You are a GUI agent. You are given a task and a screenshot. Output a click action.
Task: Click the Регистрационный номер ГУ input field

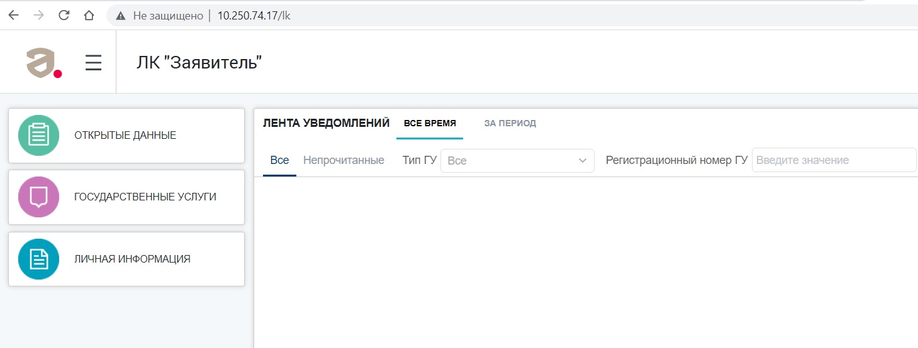click(x=833, y=160)
